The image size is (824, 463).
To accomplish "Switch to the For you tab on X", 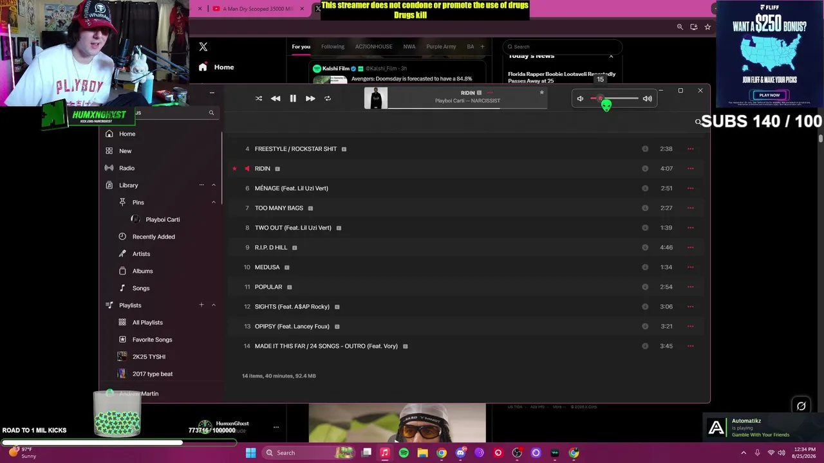I will click(301, 46).
